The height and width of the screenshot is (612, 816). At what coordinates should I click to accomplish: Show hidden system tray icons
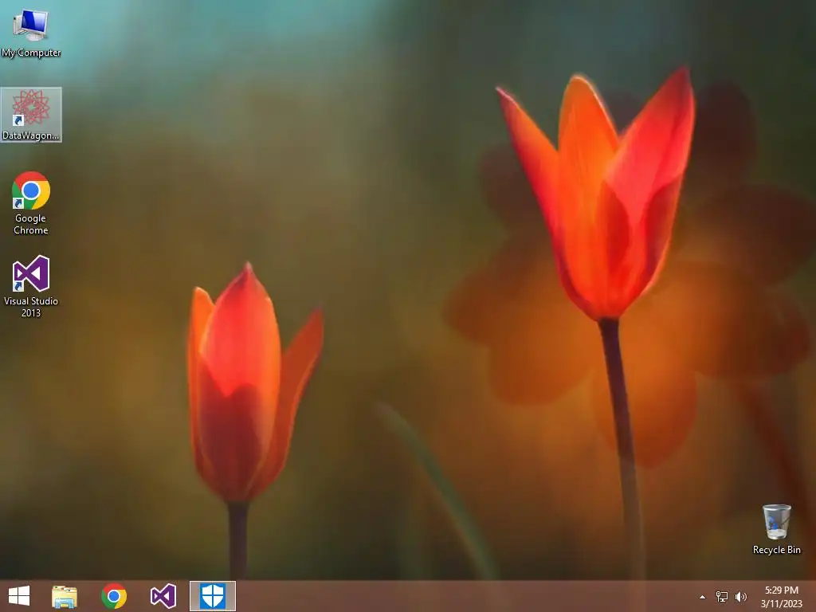pyautogui.click(x=703, y=597)
